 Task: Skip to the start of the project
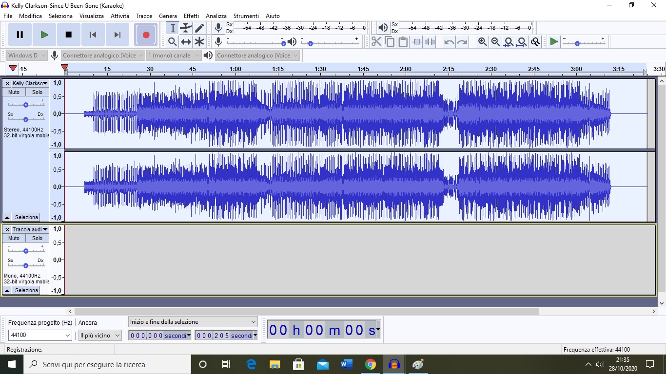[x=93, y=35]
